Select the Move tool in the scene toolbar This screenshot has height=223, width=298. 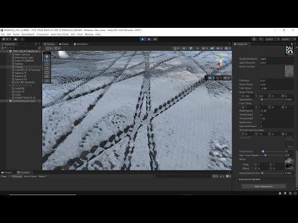(x=47, y=60)
